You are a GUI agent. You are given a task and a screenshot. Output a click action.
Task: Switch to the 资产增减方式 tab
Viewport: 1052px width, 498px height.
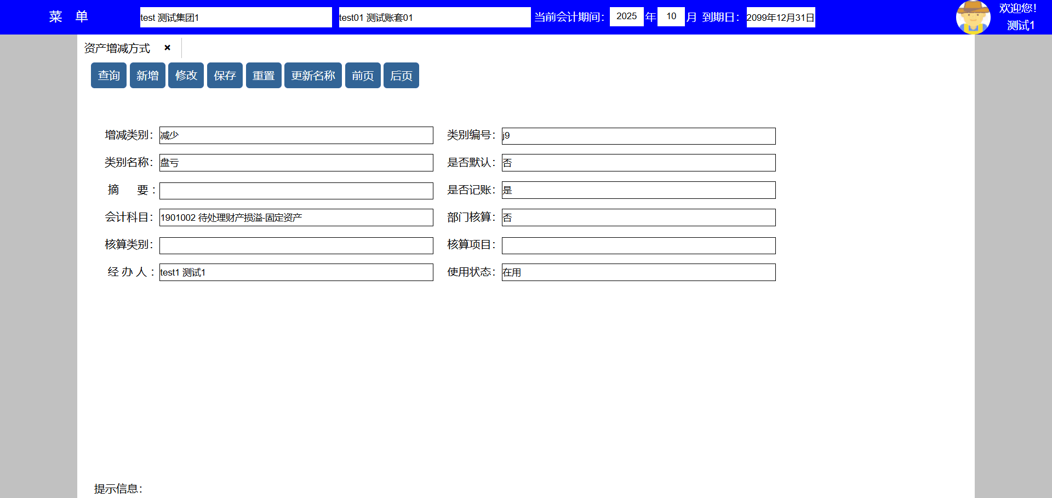[117, 48]
